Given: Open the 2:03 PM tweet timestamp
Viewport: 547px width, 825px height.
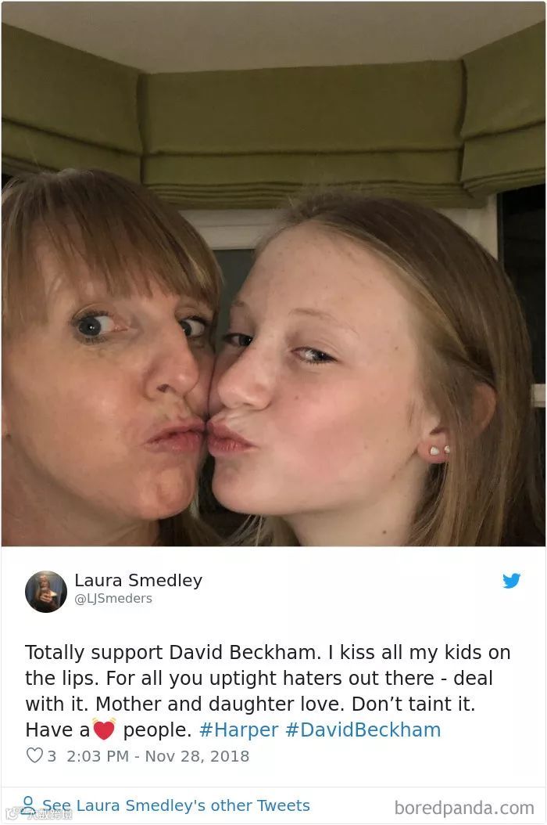Looking at the screenshot, I should point(98,756).
